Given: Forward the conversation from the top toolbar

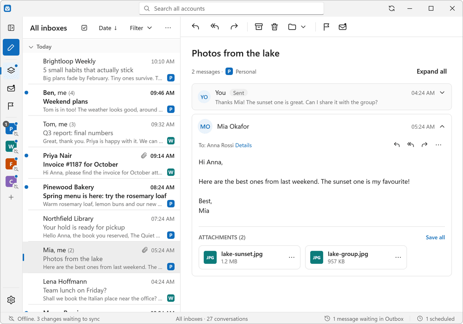Looking at the screenshot, I should (234, 27).
